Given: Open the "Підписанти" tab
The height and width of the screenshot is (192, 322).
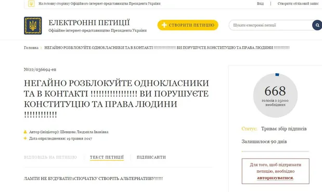Looking at the screenshot, I should pos(151,157).
